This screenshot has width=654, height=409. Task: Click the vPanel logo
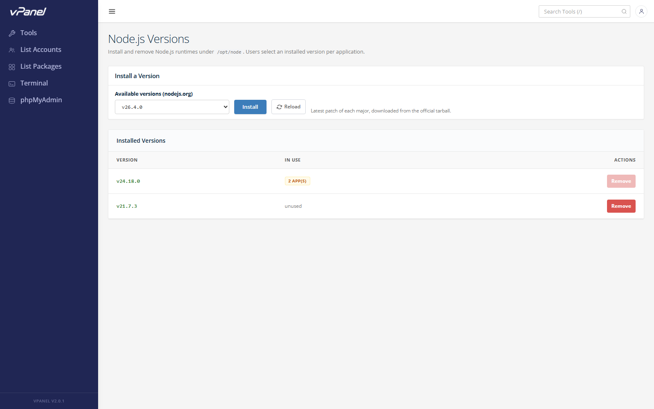(28, 11)
